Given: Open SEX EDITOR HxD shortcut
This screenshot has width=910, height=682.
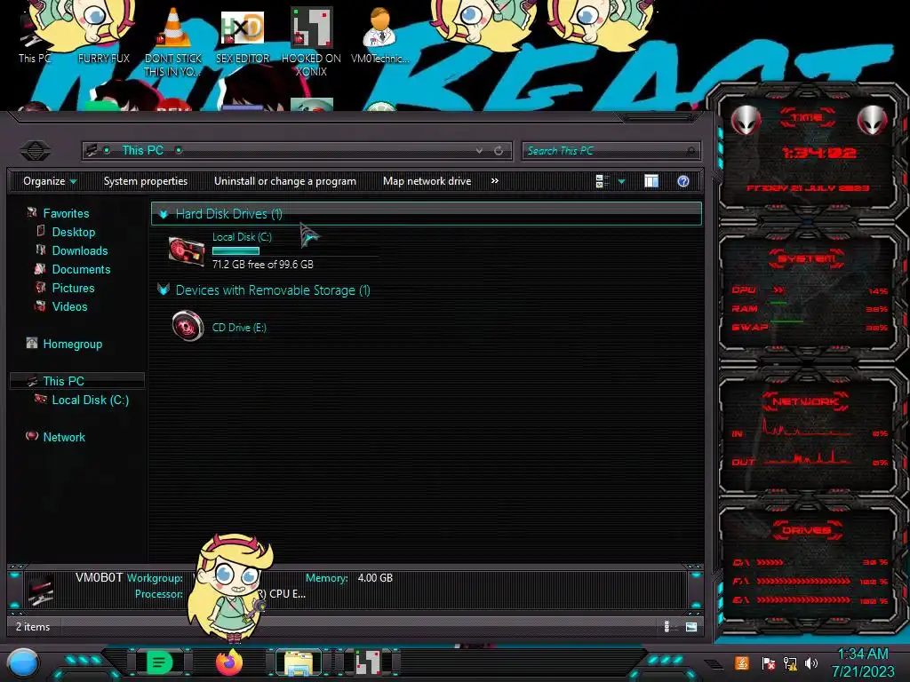Looking at the screenshot, I should tap(242, 36).
